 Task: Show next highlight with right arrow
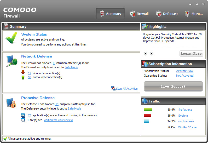[x=152, y=54]
